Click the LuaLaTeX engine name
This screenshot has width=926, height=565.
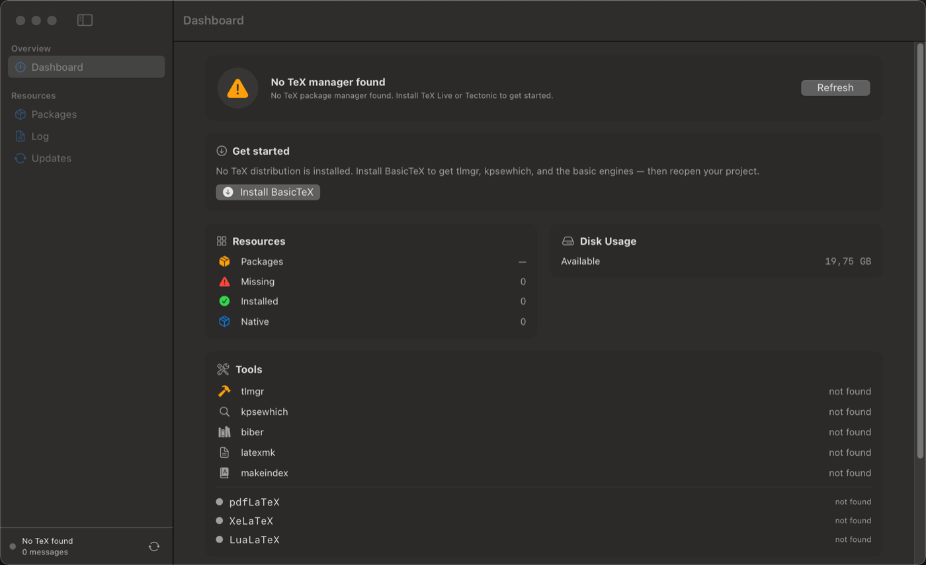click(255, 540)
